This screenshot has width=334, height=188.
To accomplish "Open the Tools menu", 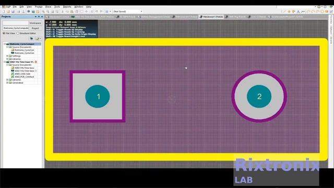I will point(57,7).
